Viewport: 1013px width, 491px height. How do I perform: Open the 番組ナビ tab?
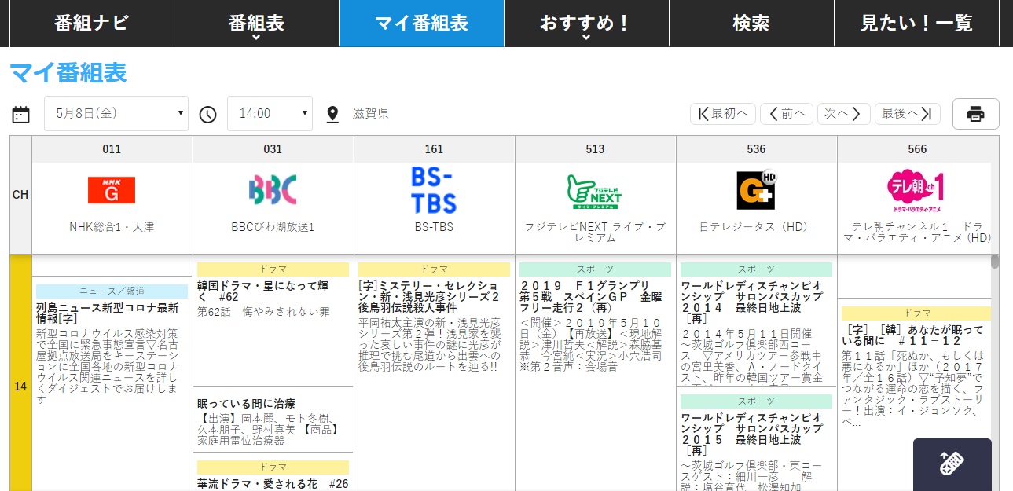click(x=91, y=24)
